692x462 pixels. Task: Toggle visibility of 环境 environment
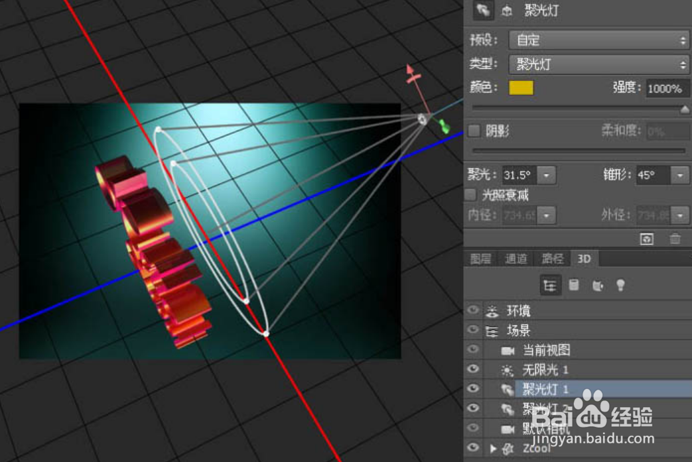point(473,310)
